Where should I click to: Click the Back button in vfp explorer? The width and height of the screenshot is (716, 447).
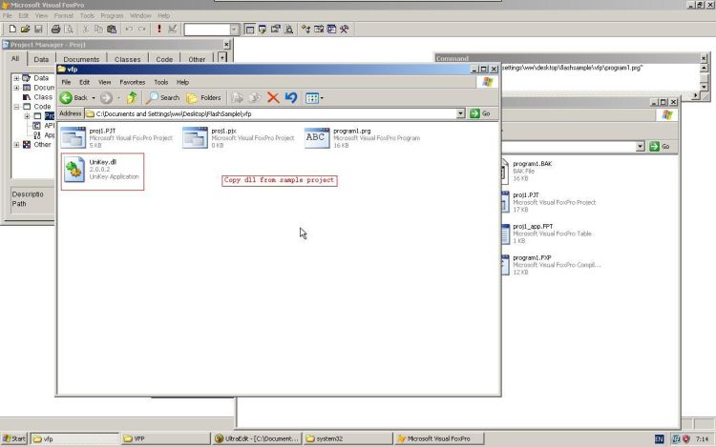click(x=74, y=97)
